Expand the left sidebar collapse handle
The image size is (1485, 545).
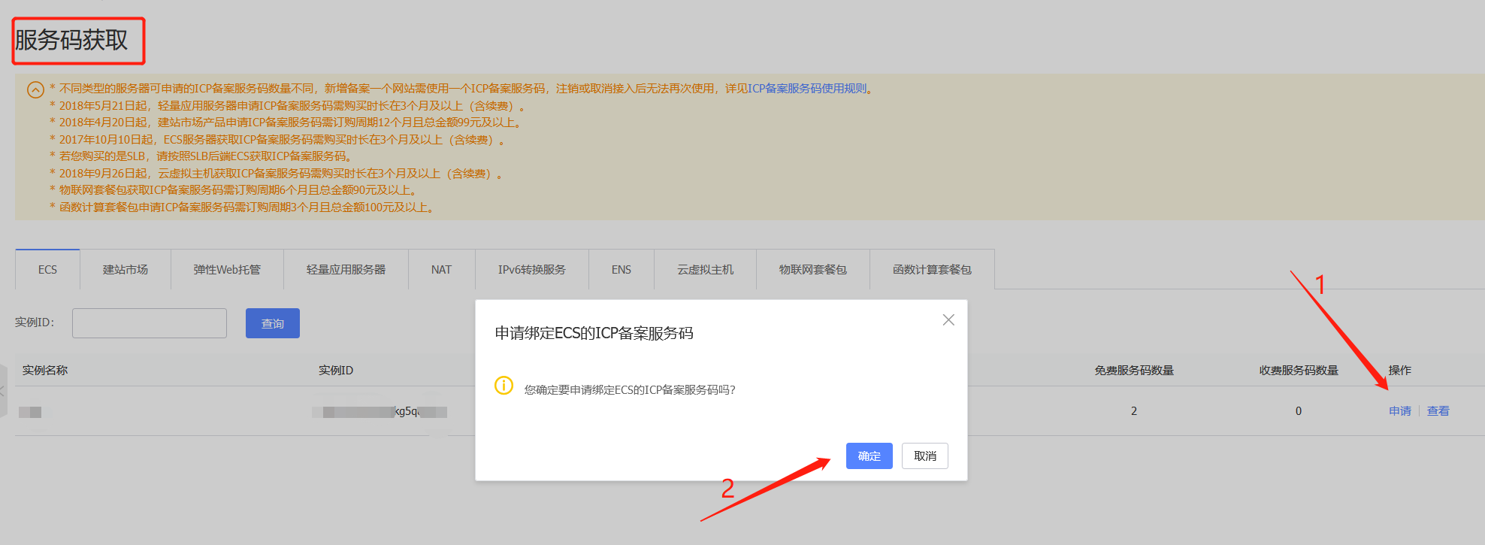coord(3,391)
